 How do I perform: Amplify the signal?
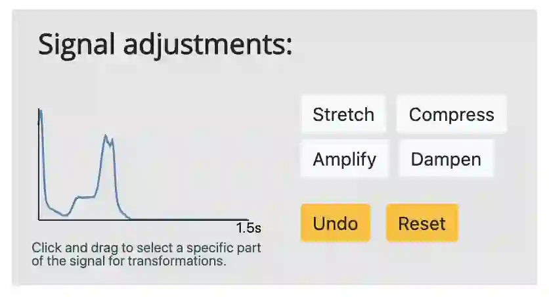click(x=344, y=159)
